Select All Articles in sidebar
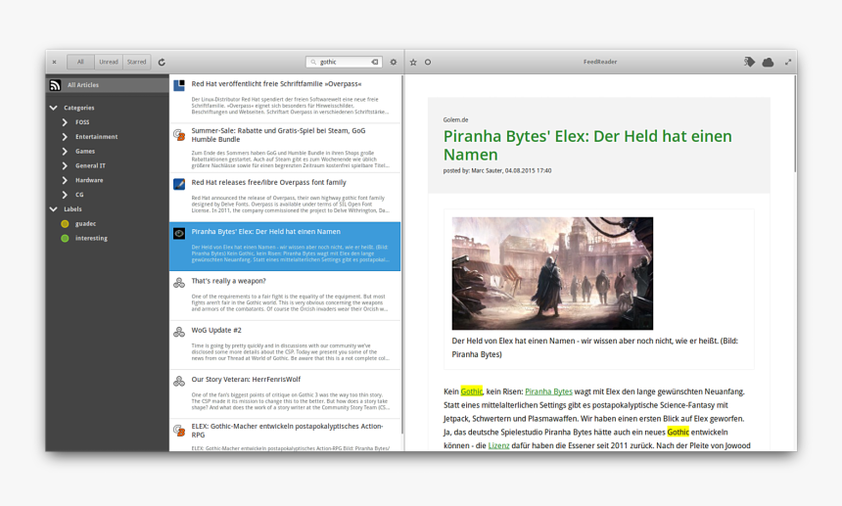This screenshot has width=842, height=506. [108, 85]
